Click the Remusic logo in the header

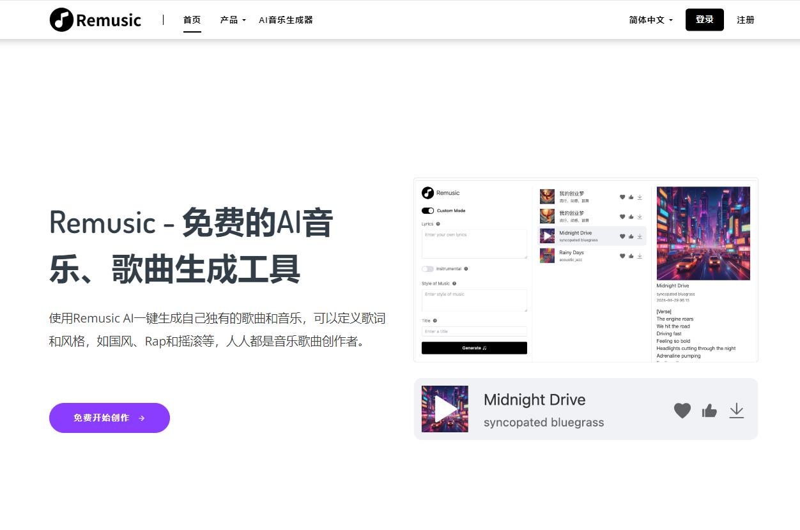pos(95,20)
